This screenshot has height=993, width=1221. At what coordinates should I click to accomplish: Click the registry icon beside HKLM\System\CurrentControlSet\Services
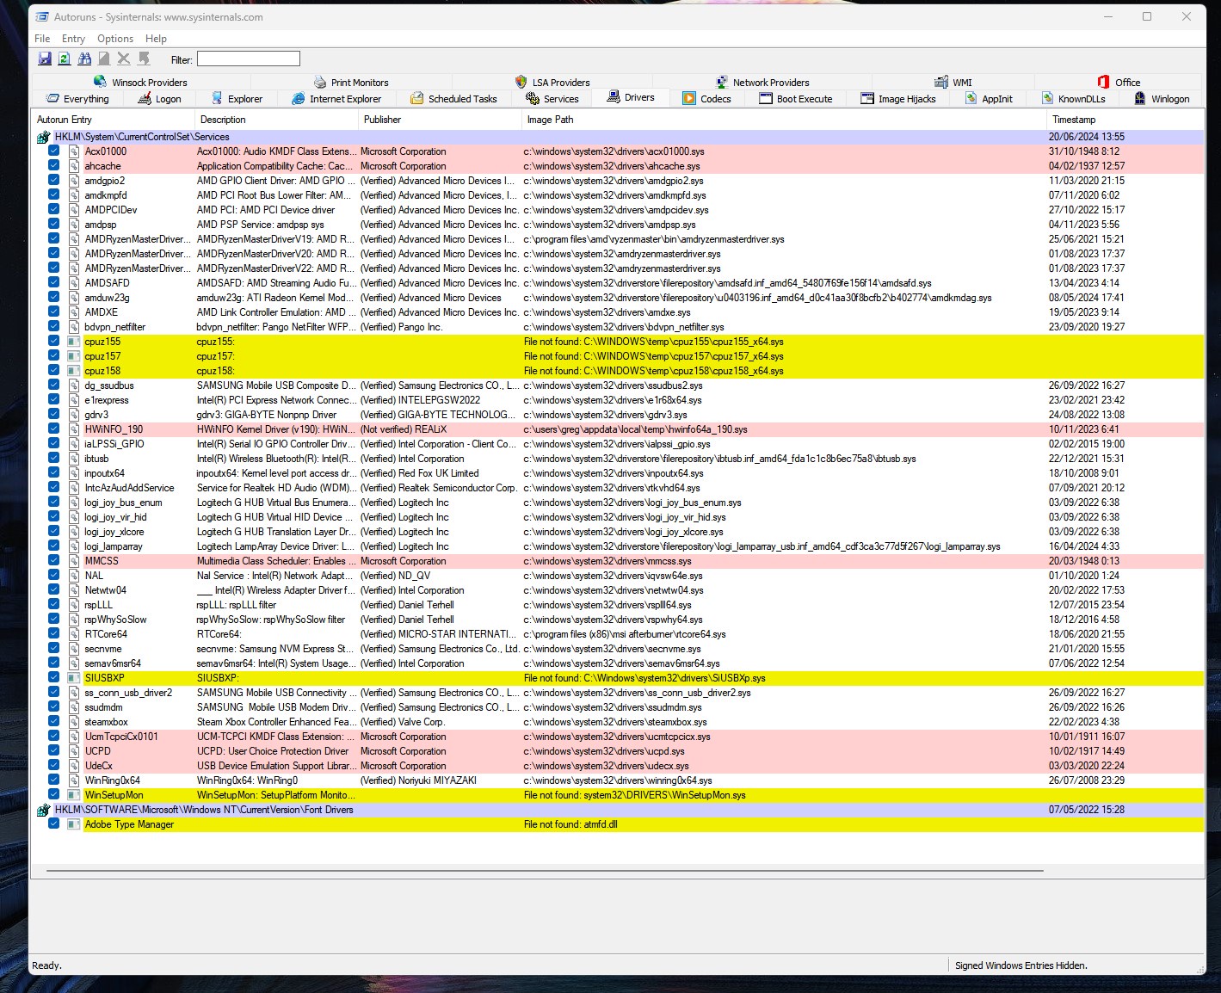(43, 137)
